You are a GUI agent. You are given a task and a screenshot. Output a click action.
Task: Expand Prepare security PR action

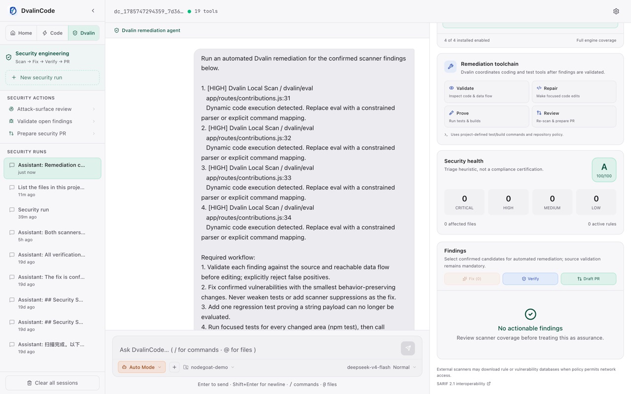[x=52, y=133]
